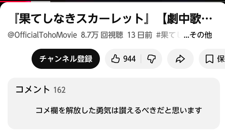Click the 8.7万 回視聴 view count
This screenshot has height=139, width=225.
click(102, 35)
